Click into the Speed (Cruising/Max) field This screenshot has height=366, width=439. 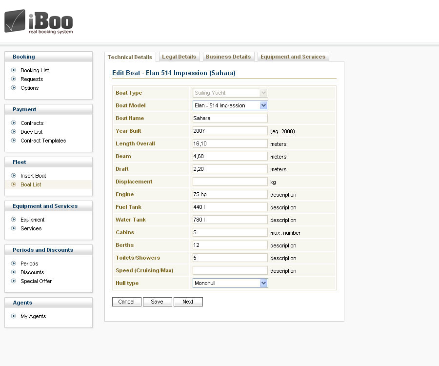[230, 270]
